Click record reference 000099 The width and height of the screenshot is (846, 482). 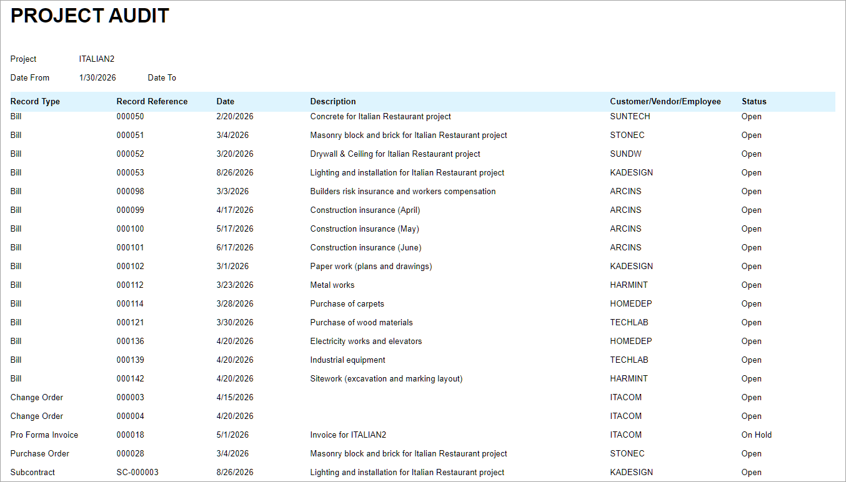pyautogui.click(x=130, y=210)
